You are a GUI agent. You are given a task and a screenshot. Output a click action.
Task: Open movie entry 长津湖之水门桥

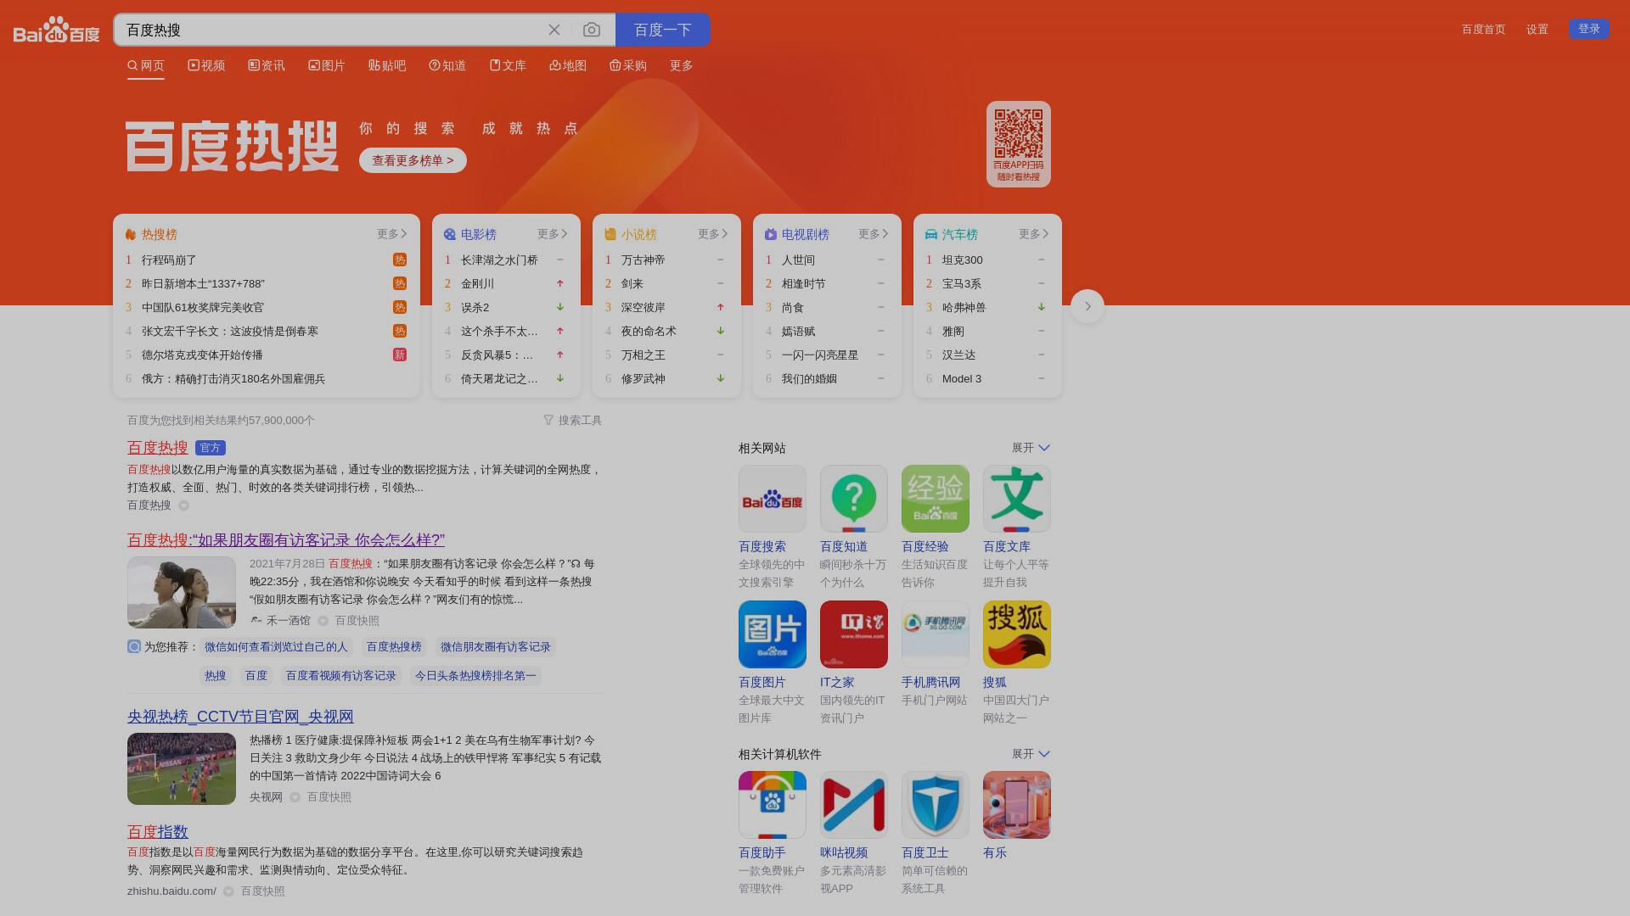coord(499,260)
